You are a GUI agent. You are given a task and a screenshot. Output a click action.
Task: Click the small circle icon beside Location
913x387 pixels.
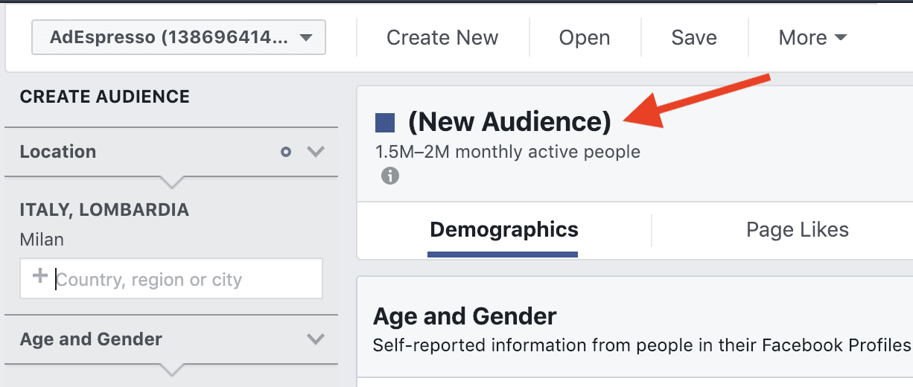pos(286,152)
